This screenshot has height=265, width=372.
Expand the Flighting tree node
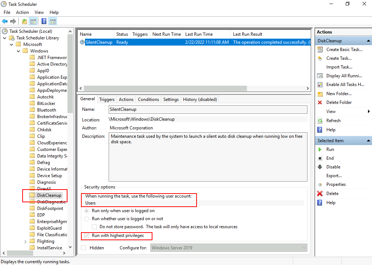25,241
